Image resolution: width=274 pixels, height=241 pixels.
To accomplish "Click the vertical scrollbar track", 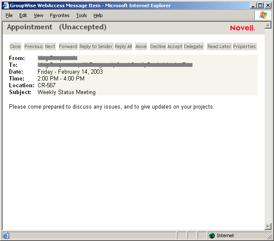I will [268, 126].
